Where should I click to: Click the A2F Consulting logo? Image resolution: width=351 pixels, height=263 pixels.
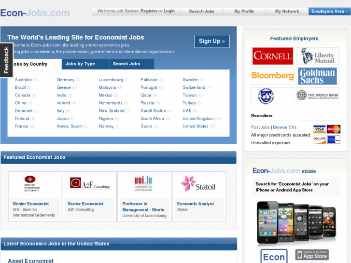(x=90, y=183)
